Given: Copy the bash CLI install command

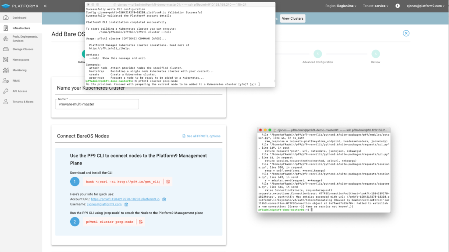Looking at the screenshot, I should [168, 181].
